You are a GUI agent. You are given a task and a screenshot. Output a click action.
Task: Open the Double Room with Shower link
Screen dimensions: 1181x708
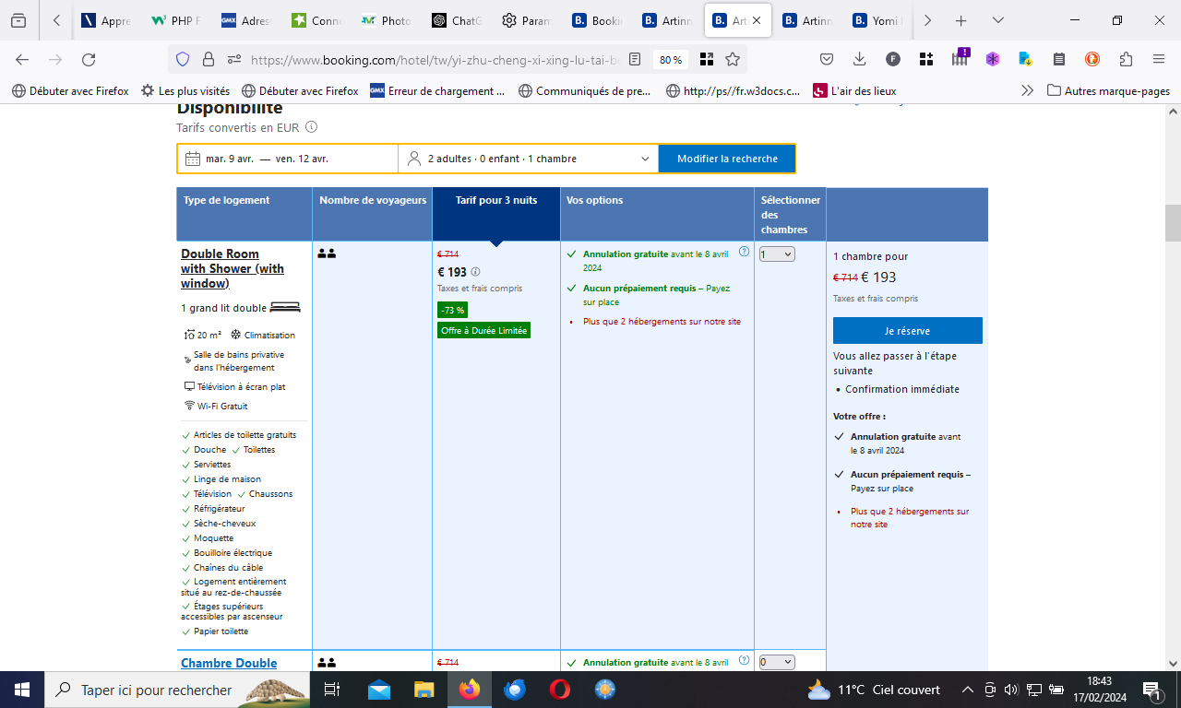pyautogui.click(x=232, y=268)
